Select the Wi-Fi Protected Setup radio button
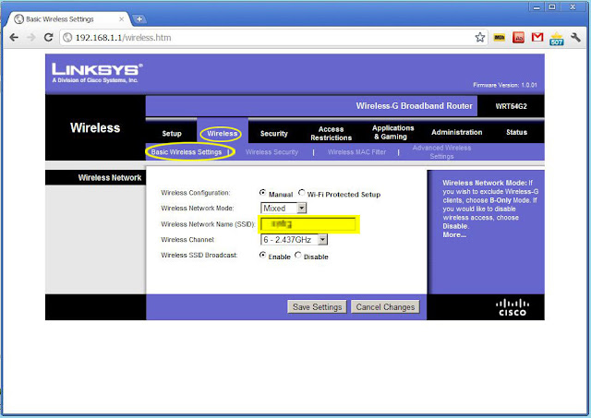Viewport: 591px width, 418px height. tap(301, 193)
